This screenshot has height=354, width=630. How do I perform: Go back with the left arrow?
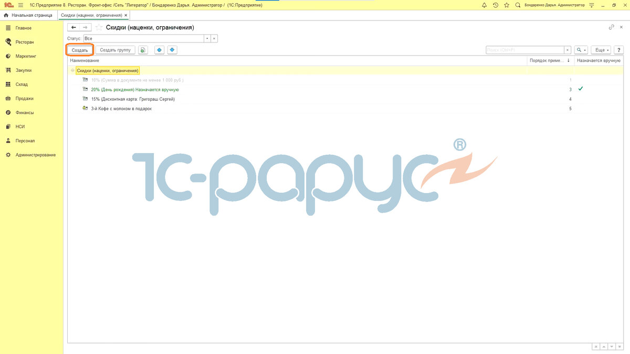tap(73, 27)
